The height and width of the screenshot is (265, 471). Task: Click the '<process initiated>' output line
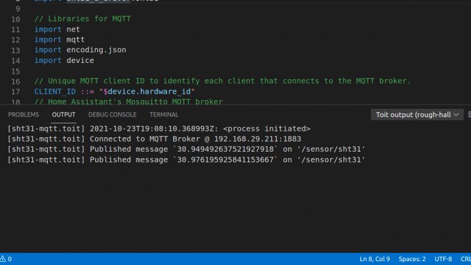(x=159, y=128)
